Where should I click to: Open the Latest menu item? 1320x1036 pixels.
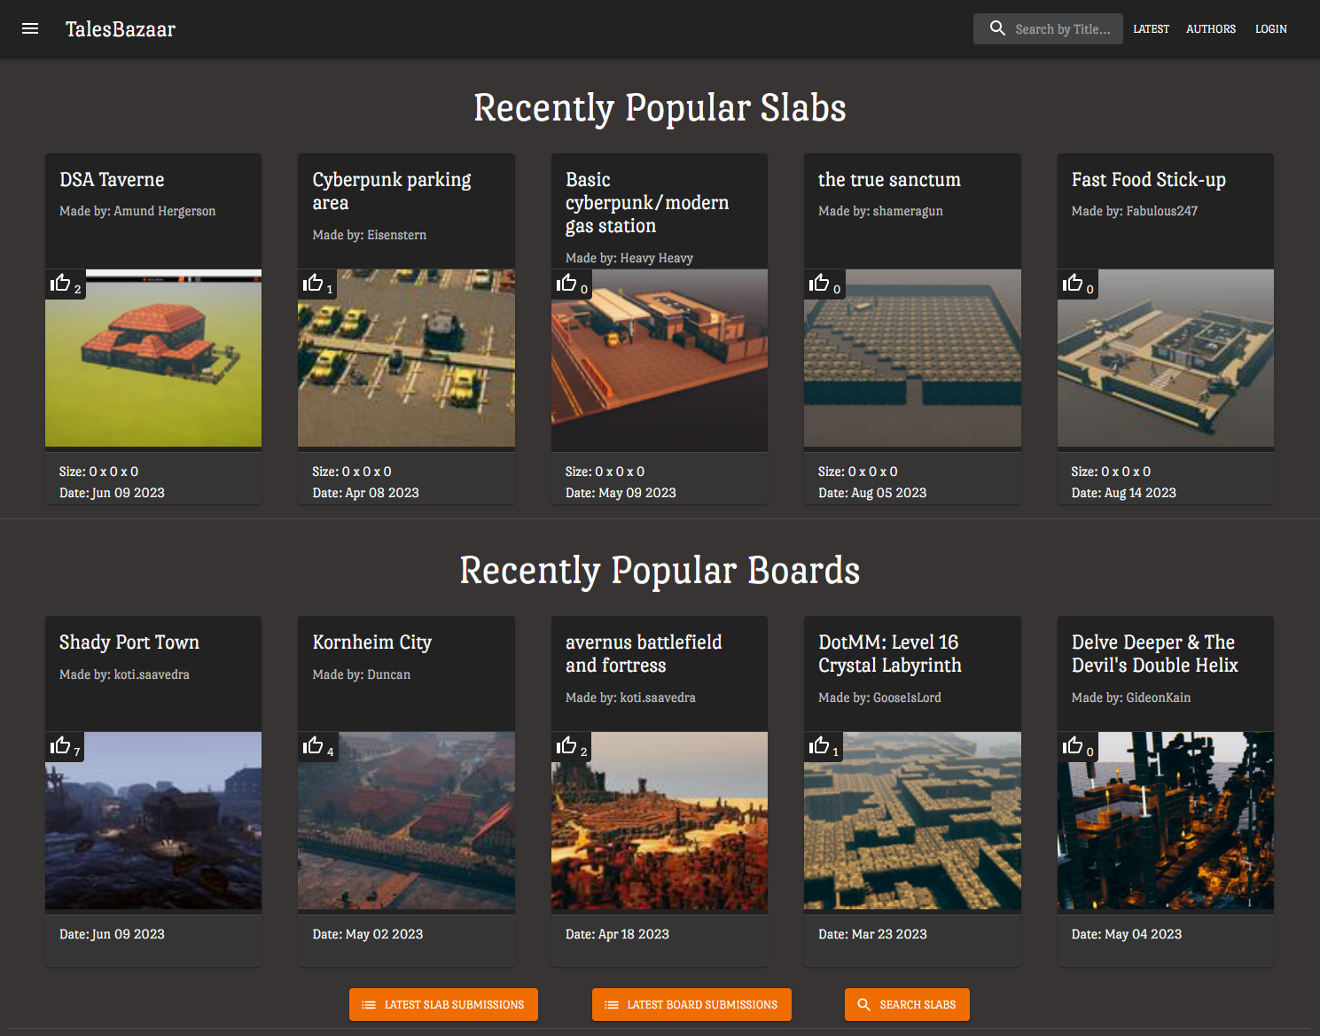coord(1151,29)
